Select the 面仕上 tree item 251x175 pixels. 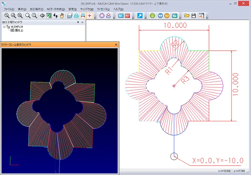pos(19,30)
